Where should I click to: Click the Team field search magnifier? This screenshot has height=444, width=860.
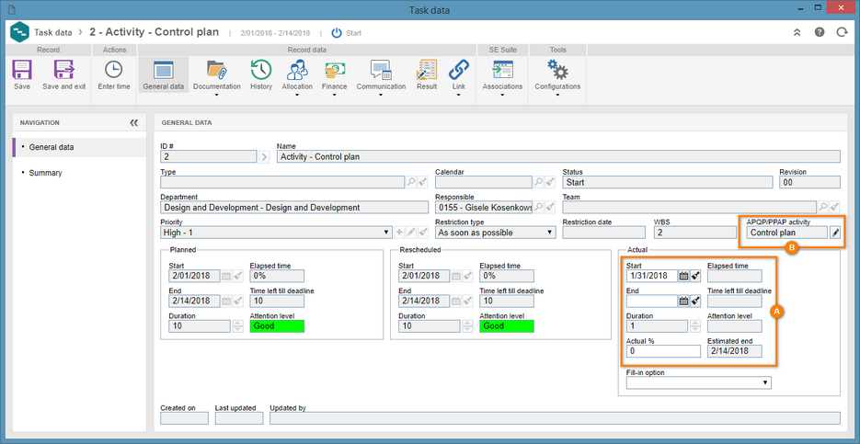pyautogui.click(x=822, y=207)
